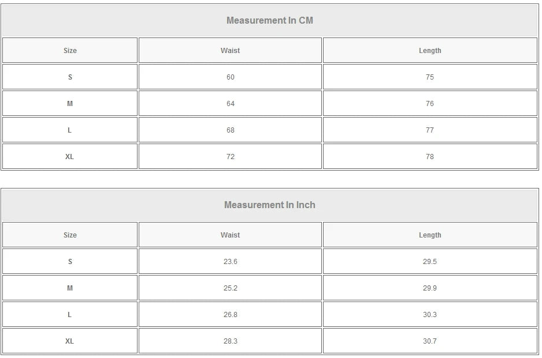The width and height of the screenshot is (542, 358).
Task: Click the Measurement In CM table title
Action: pos(270,21)
